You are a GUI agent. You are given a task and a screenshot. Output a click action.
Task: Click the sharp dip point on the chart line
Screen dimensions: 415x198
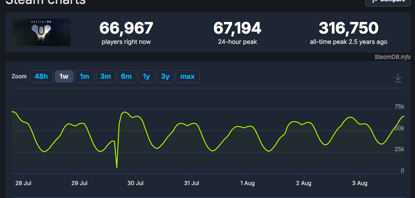tap(117, 167)
